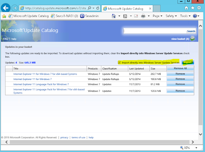The width and height of the screenshot is (205, 152).
Task: Open IE 11 Language Pack x64-based Systems link
Action: (49, 91)
